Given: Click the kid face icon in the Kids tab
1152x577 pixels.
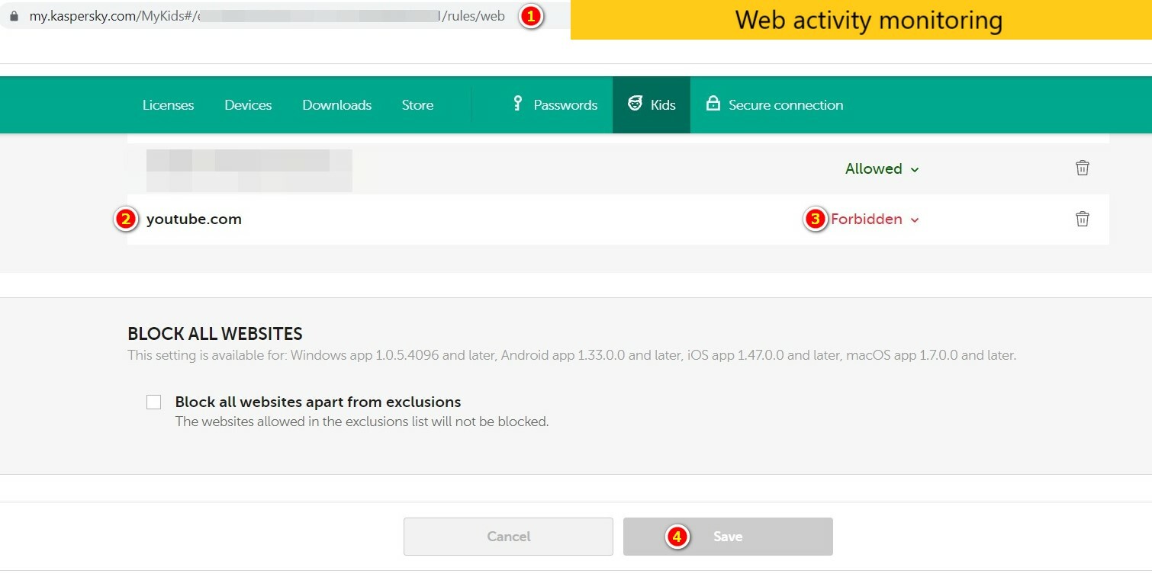Looking at the screenshot, I should pyautogui.click(x=635, y=104).
